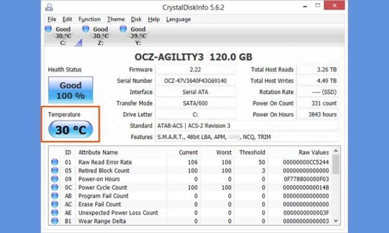Click the Total Host Writes value 4.49 TB

pos(317,81)
